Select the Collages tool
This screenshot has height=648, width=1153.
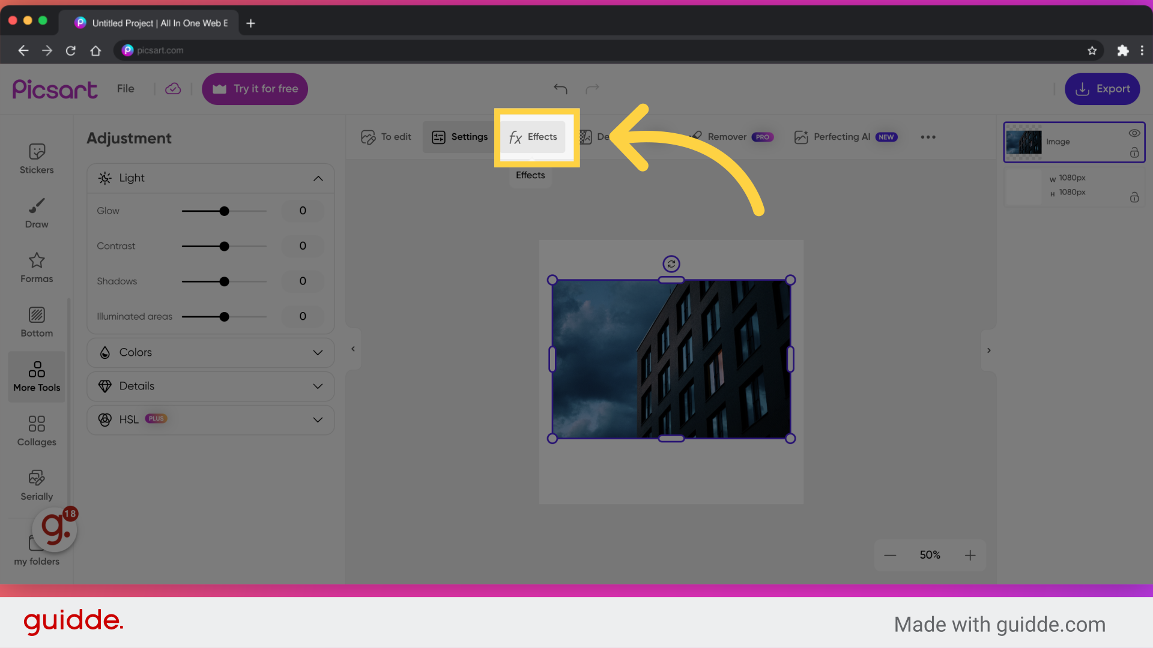pos(36,430)
